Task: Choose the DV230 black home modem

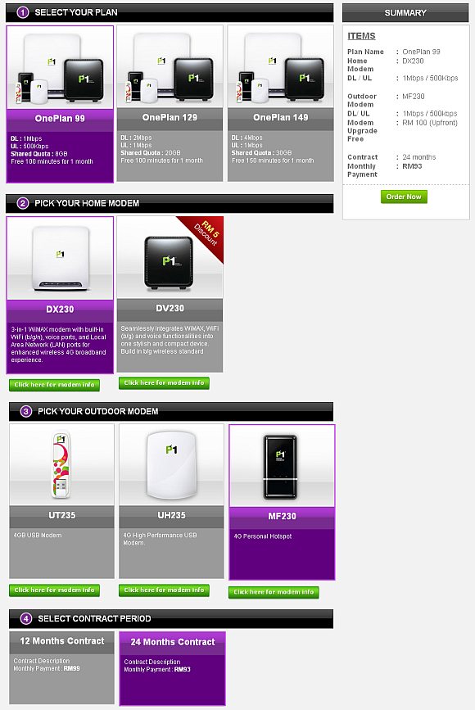Action: [x=170, y=293]
